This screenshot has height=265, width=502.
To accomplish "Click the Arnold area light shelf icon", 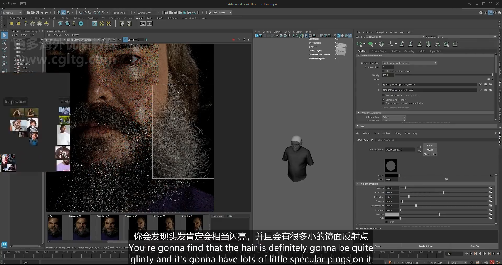I will 12,24.
